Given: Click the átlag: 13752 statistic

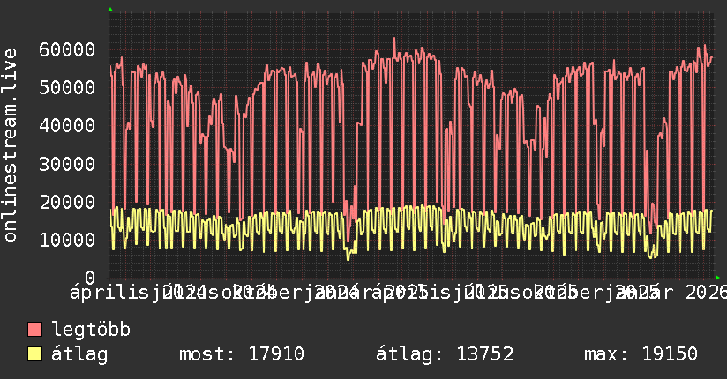Looking at the screenshot, I should pyautogui.click(x=445, y=354).
